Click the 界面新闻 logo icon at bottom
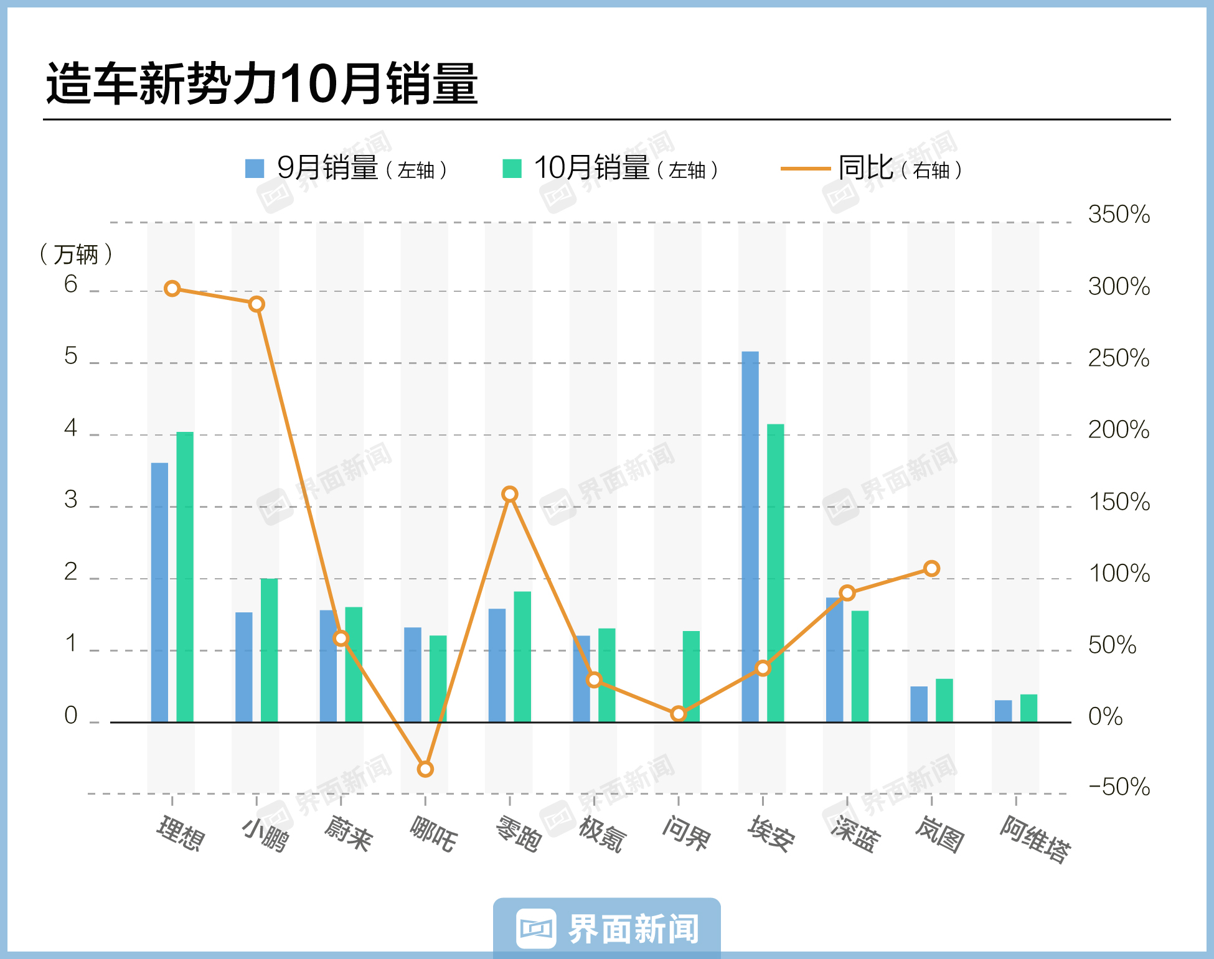The height and width of the screenshot is (959, 1214). tap(535, 929)
